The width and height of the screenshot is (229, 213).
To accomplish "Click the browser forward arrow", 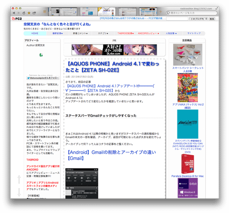I will tap(19, 13).
